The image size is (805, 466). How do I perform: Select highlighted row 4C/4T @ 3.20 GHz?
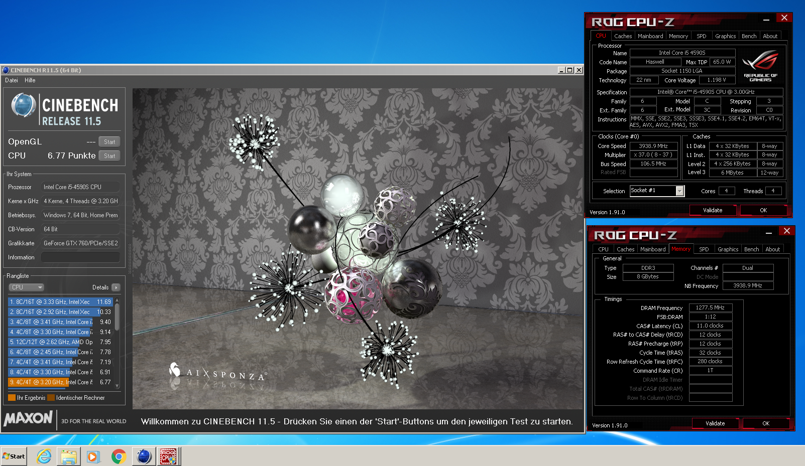coord(60,382)
